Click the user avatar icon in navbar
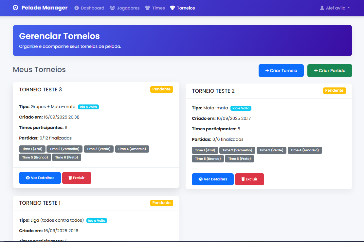The width and height of the screenshot is (364, 242). tap(322, 8)
